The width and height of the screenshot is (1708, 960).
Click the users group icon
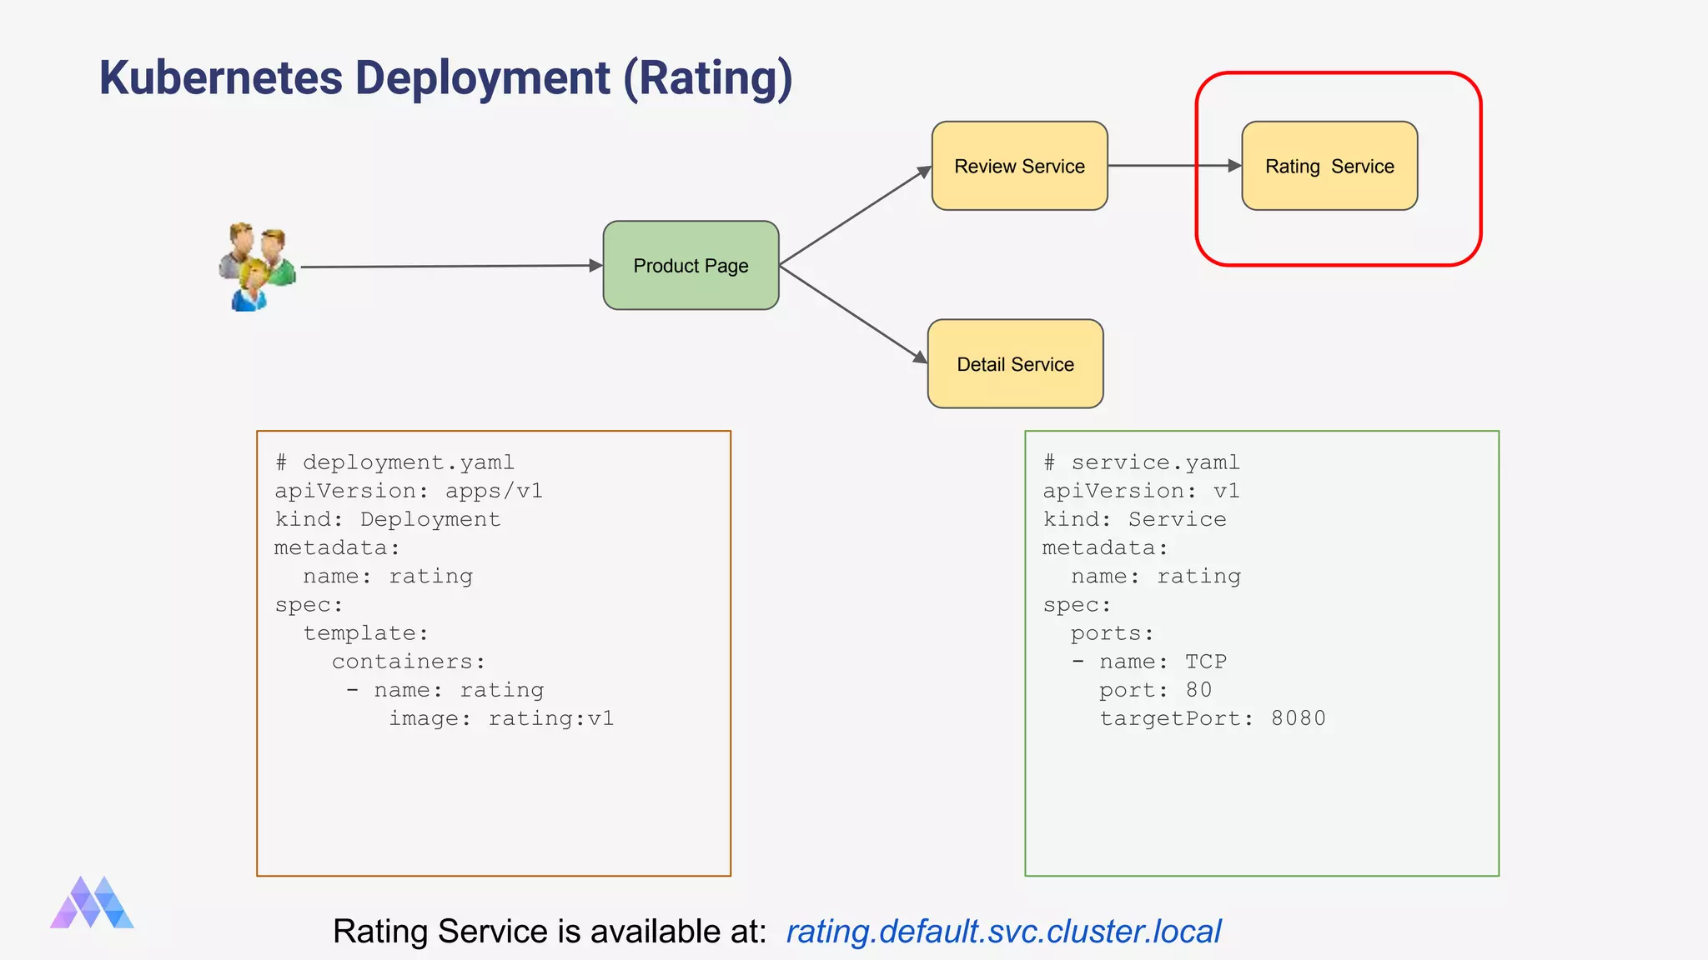[258, 267]
